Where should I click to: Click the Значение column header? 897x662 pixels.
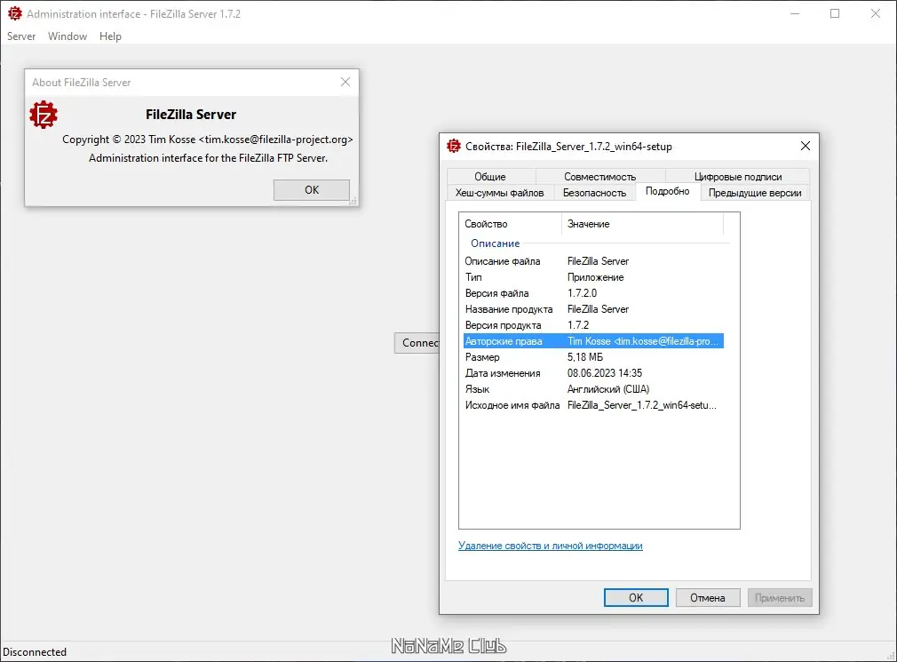[643, 224]
